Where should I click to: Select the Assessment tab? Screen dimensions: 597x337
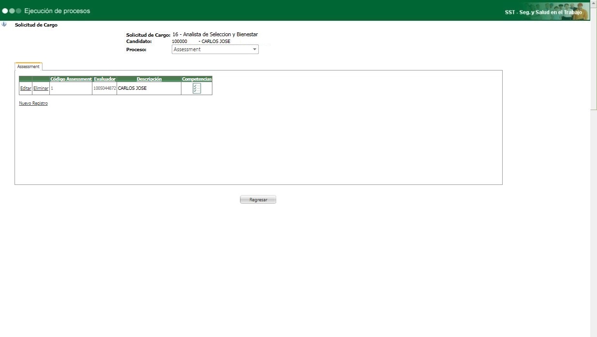pos(29,67)
